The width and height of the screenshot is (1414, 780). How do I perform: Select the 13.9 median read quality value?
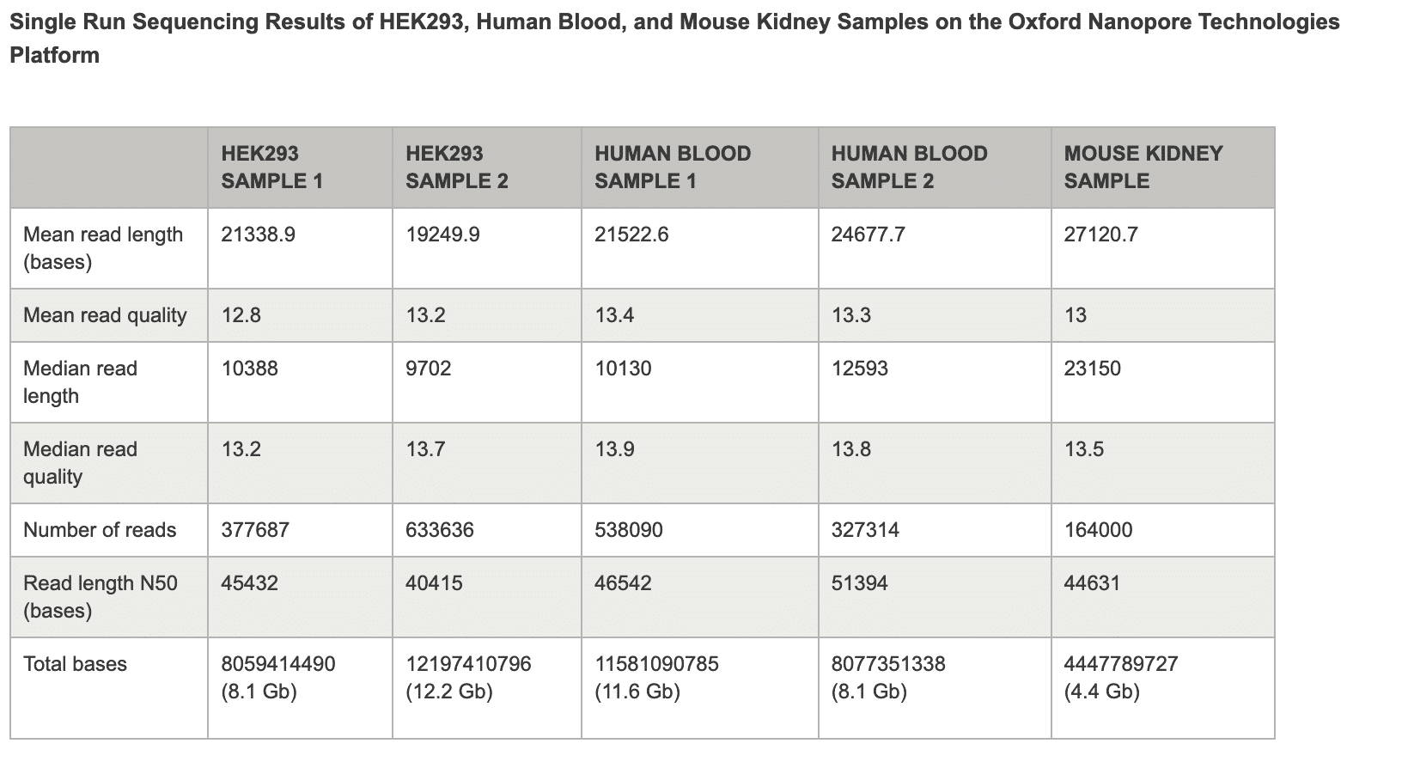(x=614, y=449)
